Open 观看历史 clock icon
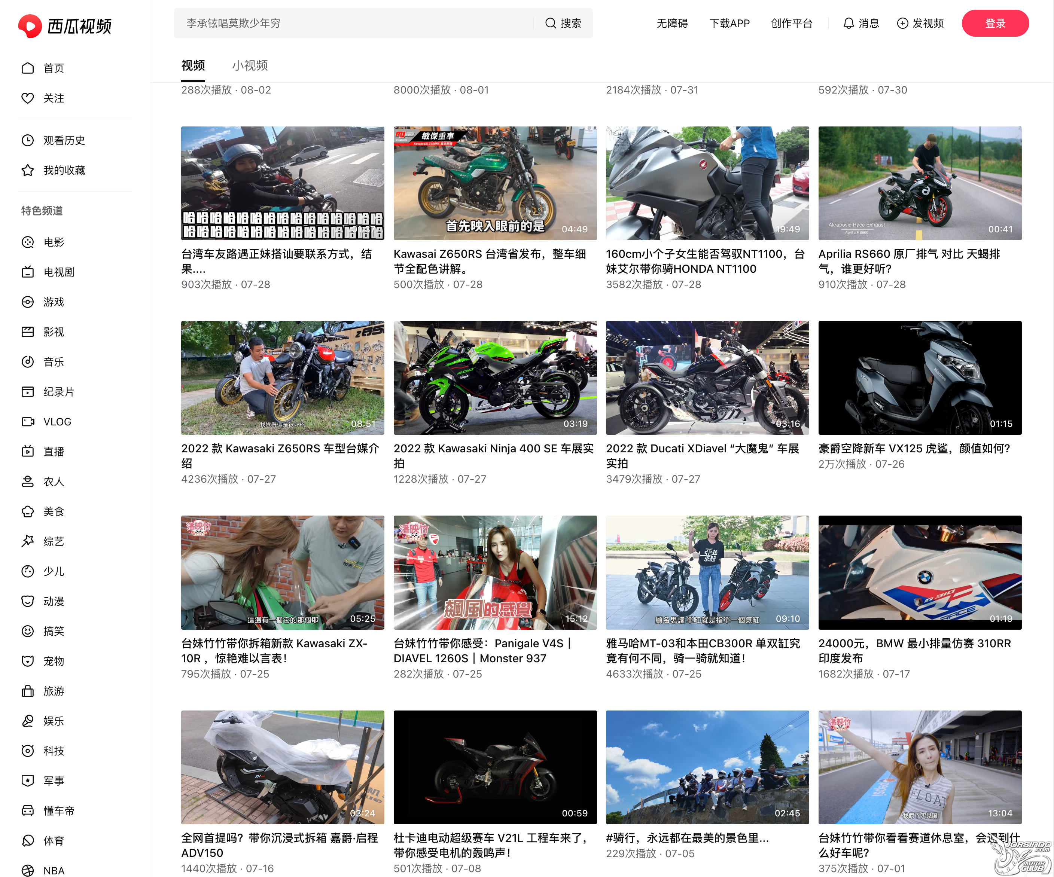This screenshot has width=1054, height=877. point(28,140)
